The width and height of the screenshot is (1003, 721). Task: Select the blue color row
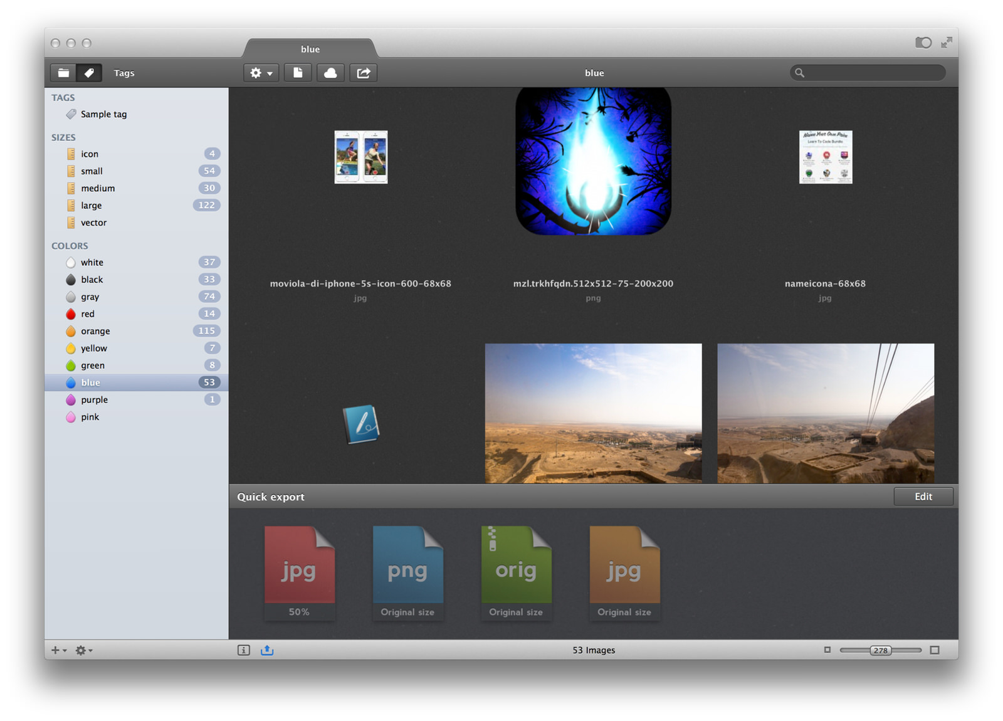[x=136, y=382]
